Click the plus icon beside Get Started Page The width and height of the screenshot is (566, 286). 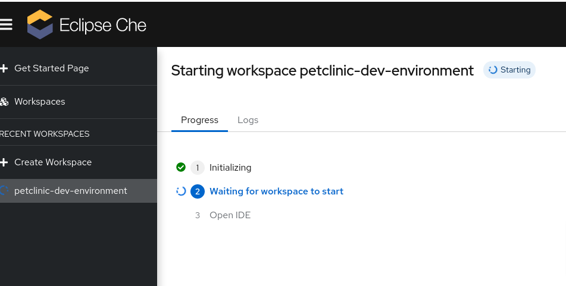(x=4, y=68)
